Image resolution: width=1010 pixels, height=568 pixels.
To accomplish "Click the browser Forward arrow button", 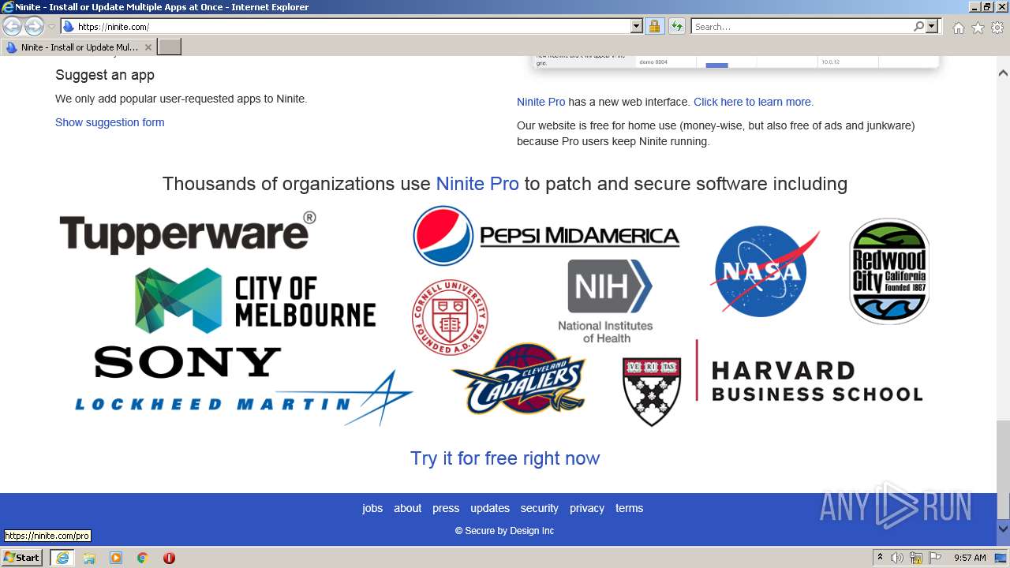I will tap(34, 27).
